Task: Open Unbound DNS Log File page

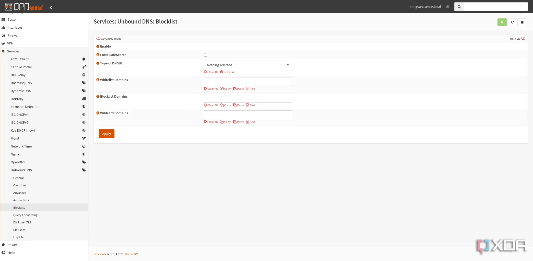Action: pos(44,237)
